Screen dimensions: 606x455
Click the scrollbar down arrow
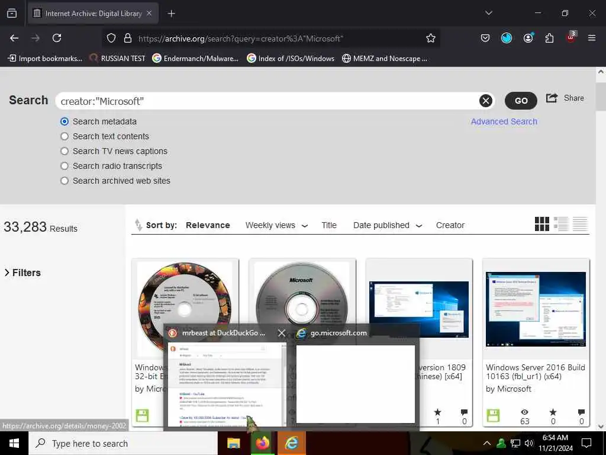tap(601, 427)
